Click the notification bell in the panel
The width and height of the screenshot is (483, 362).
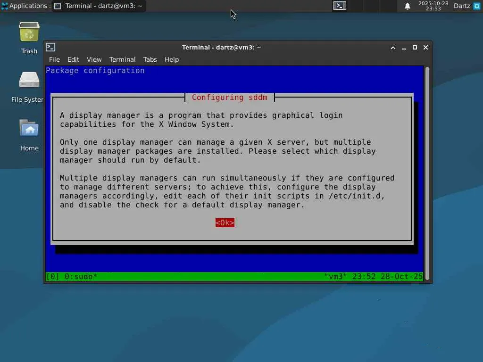(407, 6)
